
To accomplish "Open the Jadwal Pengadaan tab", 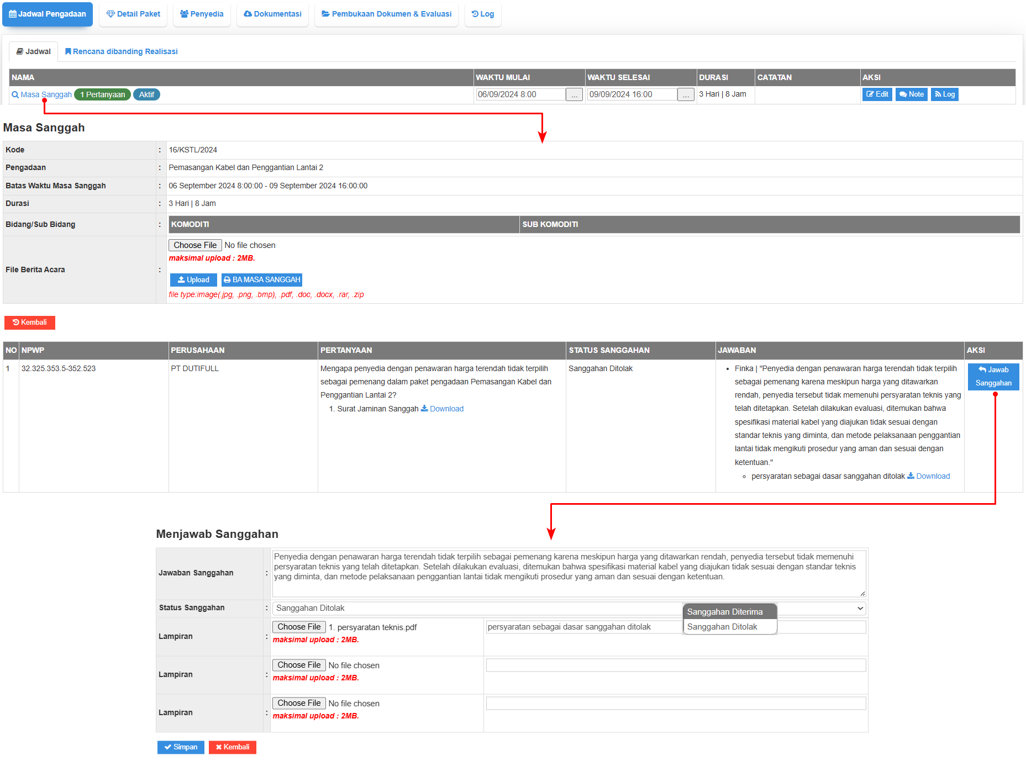I will point(48,14).
